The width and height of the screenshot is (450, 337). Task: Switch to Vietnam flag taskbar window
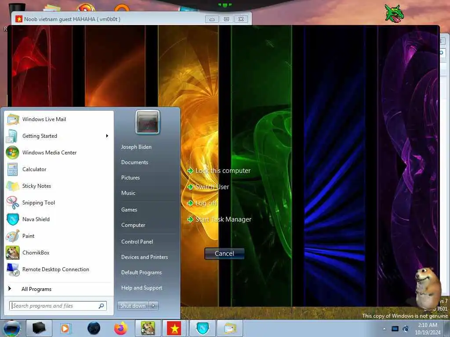[x=174, y=328]
